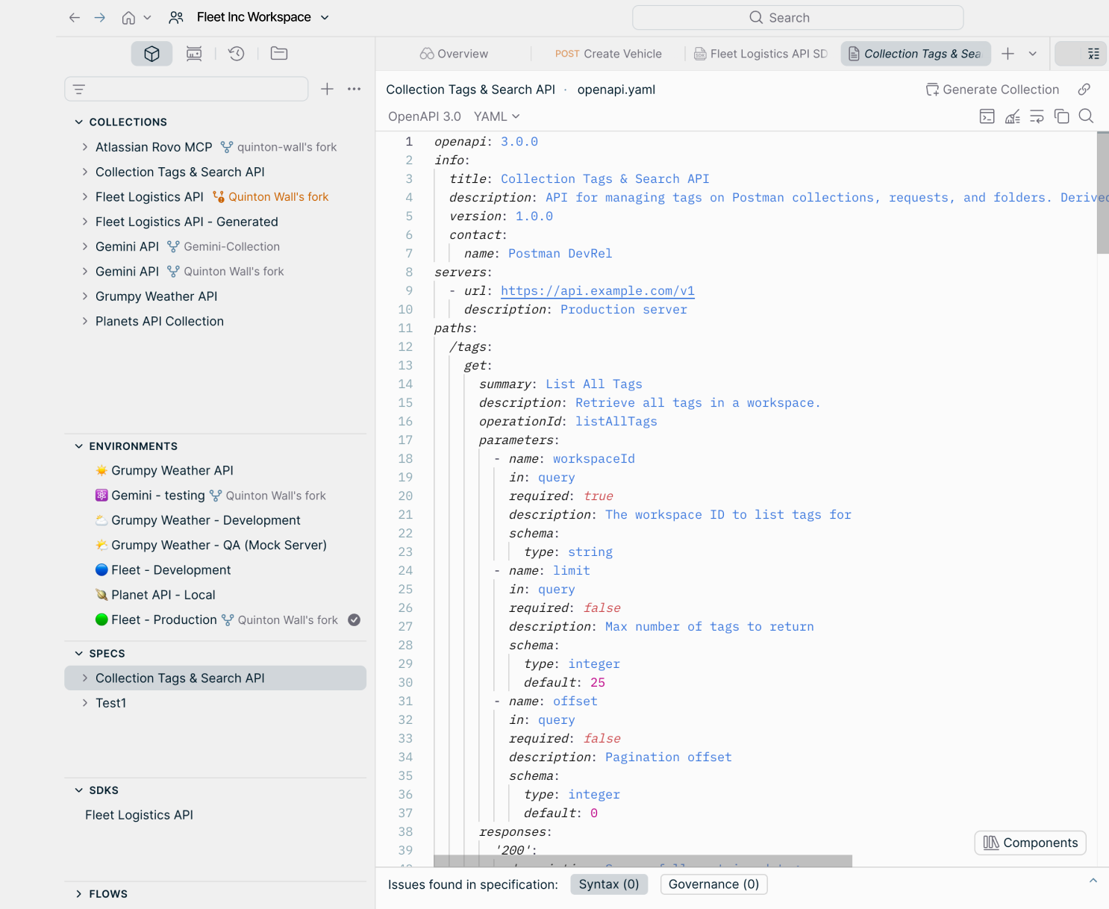Switch to the History view in the sidebar
The width and height of the screenshot is (1109, 909).
click(x=236, y=53)
